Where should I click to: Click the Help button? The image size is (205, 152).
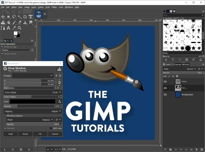coord(11,134)
